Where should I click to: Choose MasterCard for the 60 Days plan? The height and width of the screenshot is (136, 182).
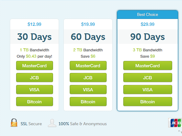click(88, 66)
